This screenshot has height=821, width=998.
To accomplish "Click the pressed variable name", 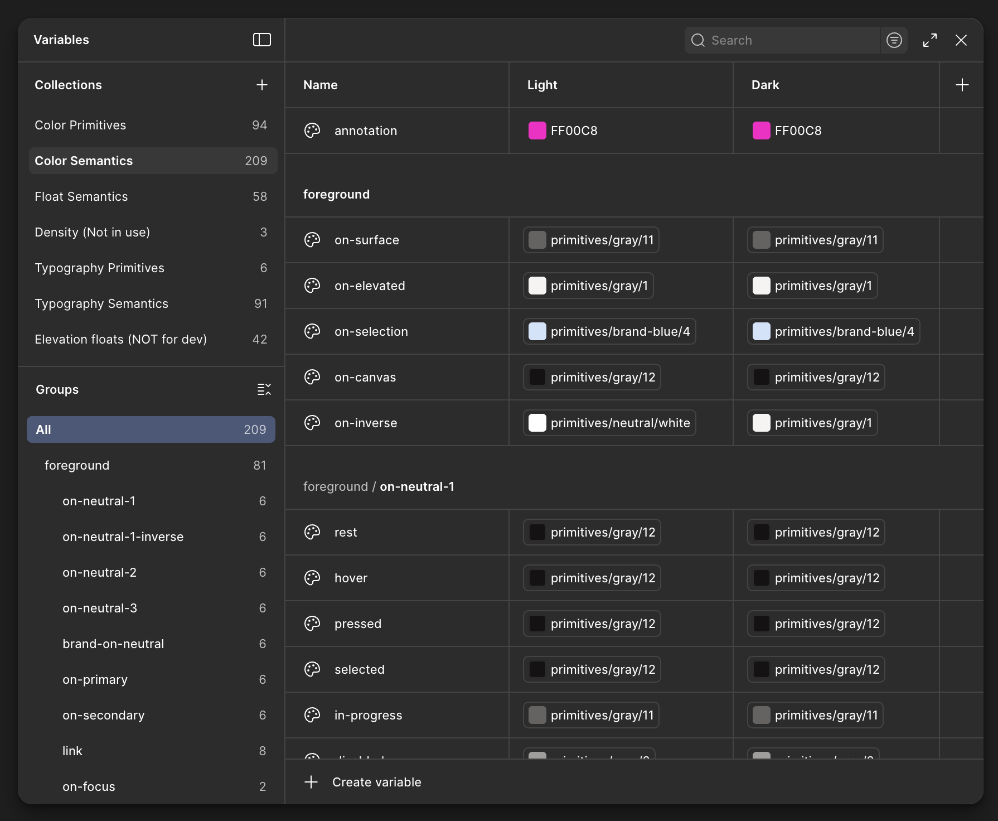I will point(358,624).
